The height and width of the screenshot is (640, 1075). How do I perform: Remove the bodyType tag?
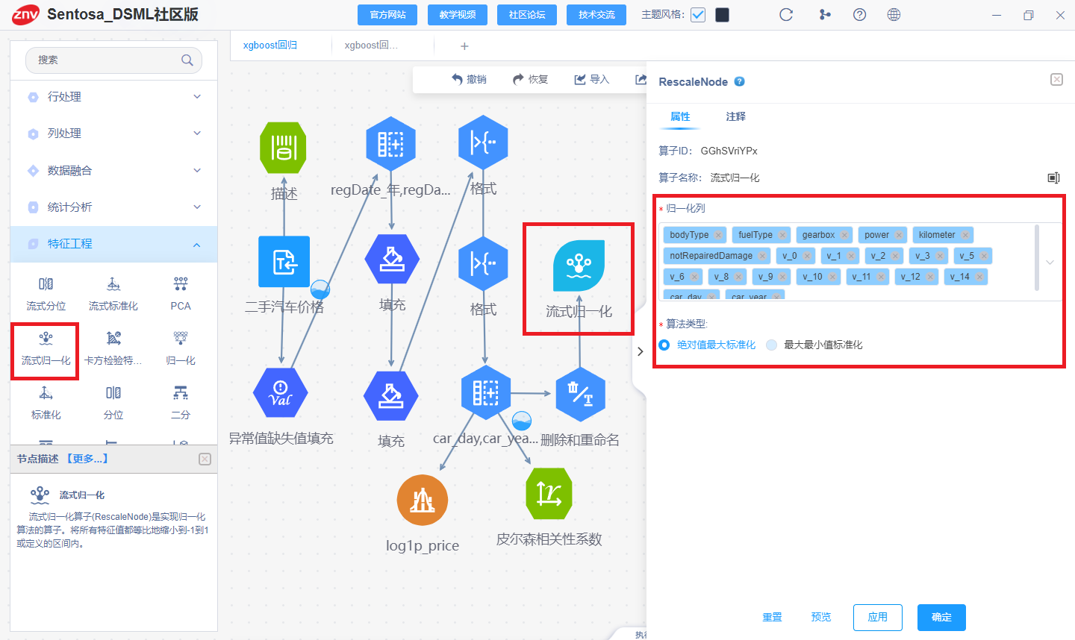[718, 235]
